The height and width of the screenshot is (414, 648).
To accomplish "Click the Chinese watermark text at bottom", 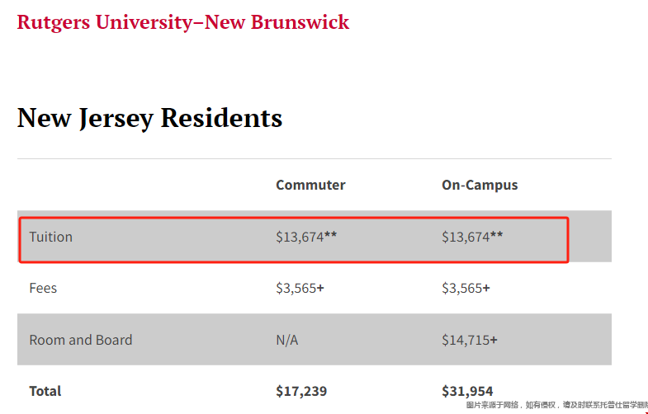I will [x=556, y=405].
